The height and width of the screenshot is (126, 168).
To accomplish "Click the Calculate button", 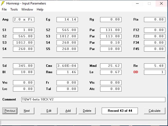I will click(x=155, y=111).
